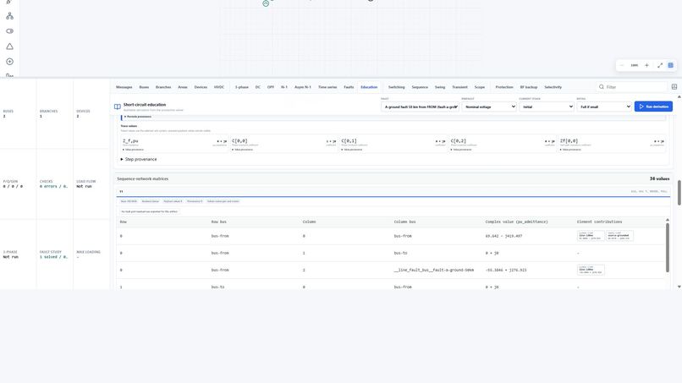The width and height of the screenshot is (682, 383).
Task: Go to the BF backup tab
Action: click(x=529, y=87)
